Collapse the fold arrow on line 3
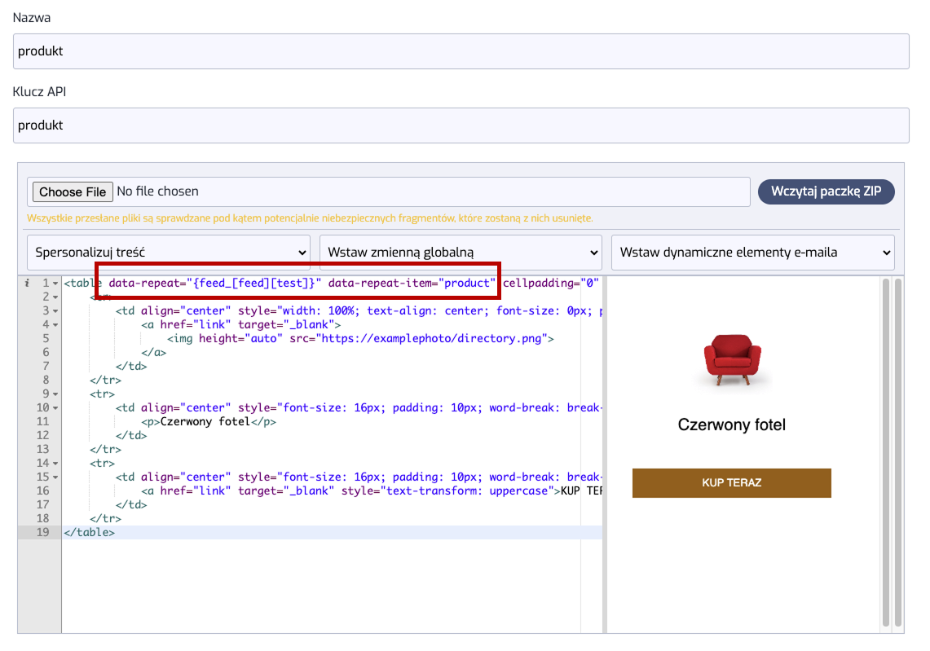This screenshot has width=930, height=651. [x=55, y=311]
